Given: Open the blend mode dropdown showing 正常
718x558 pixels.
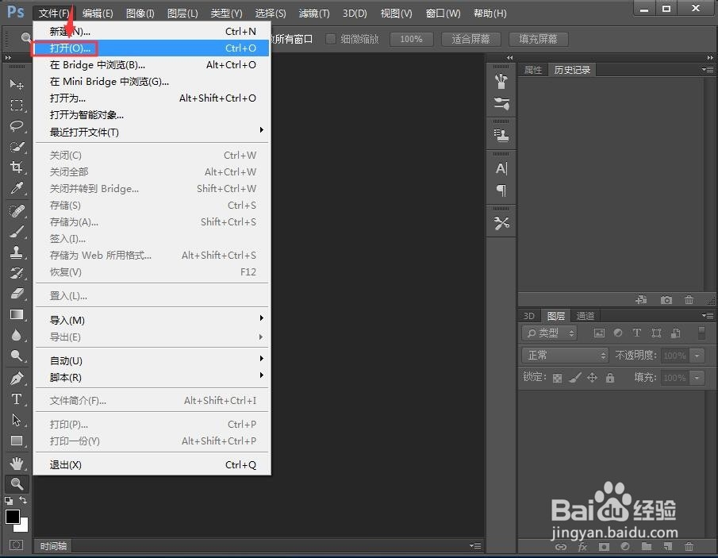Looking at the screenshot, I should click(x=563, y=355).
